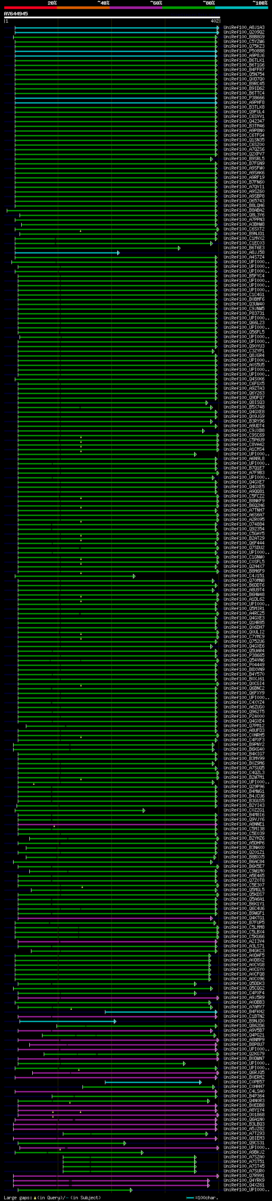
Task: Select hit UniRef100_A8NMP9
Action: pos(244,1040)
